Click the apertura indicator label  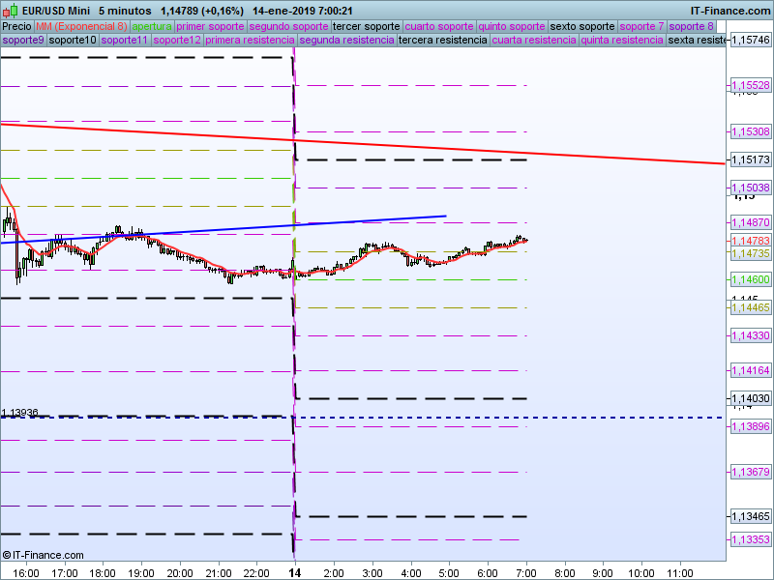[x=152, y=26]
